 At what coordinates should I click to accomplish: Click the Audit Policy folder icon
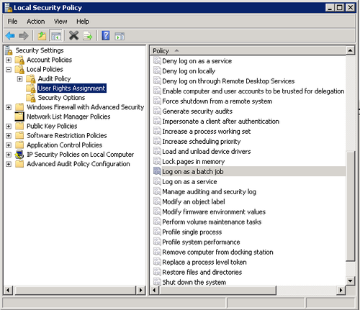point(31,79)
